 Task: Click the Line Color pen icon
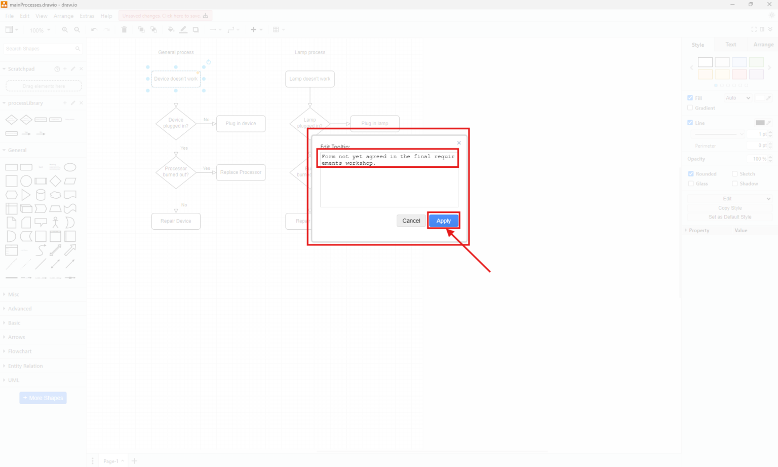click(183, 29)
